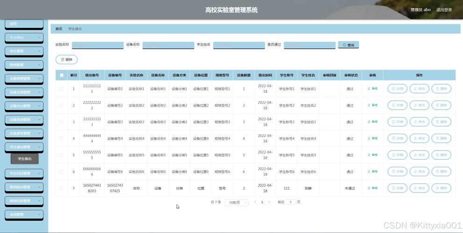Click 退出登录 in the header
The height and width of the screenshot is (233, 463).
pos(444,10)
